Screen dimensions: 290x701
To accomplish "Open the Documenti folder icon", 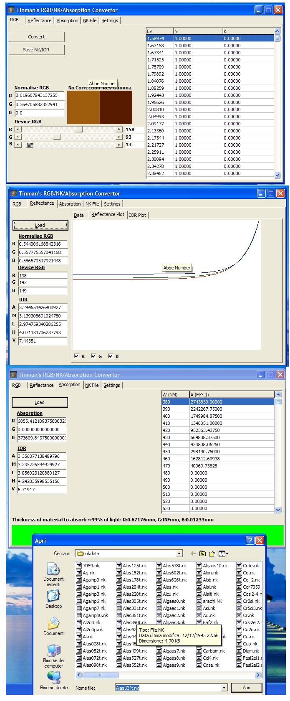I will click(53, 625).
